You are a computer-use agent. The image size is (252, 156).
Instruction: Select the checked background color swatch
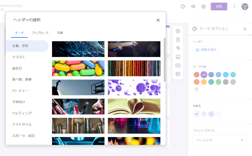click(197, 114)
